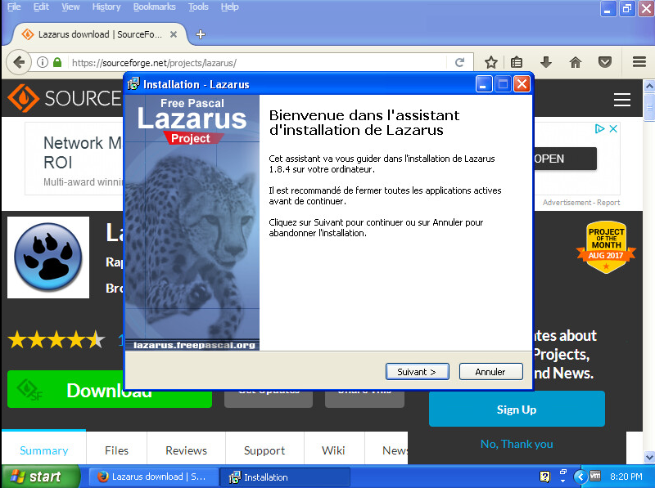Click the page scrollbar up arrow
Screen dimensions: 655x488
pyautogui.click(x=649, y=86)
